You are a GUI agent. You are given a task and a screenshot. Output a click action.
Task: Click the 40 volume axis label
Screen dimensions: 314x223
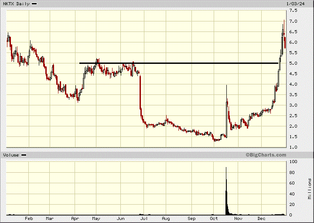pos(292,194)
